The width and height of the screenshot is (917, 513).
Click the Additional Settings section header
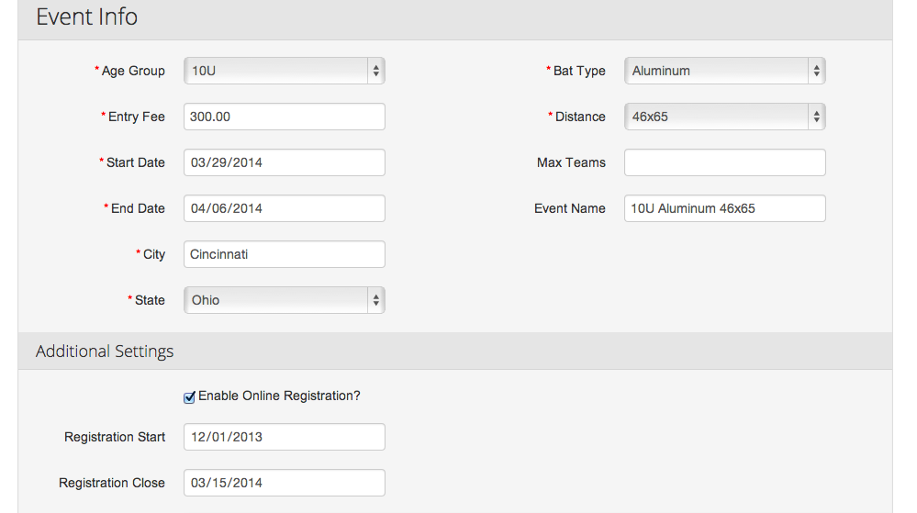(x=105, y=351)
